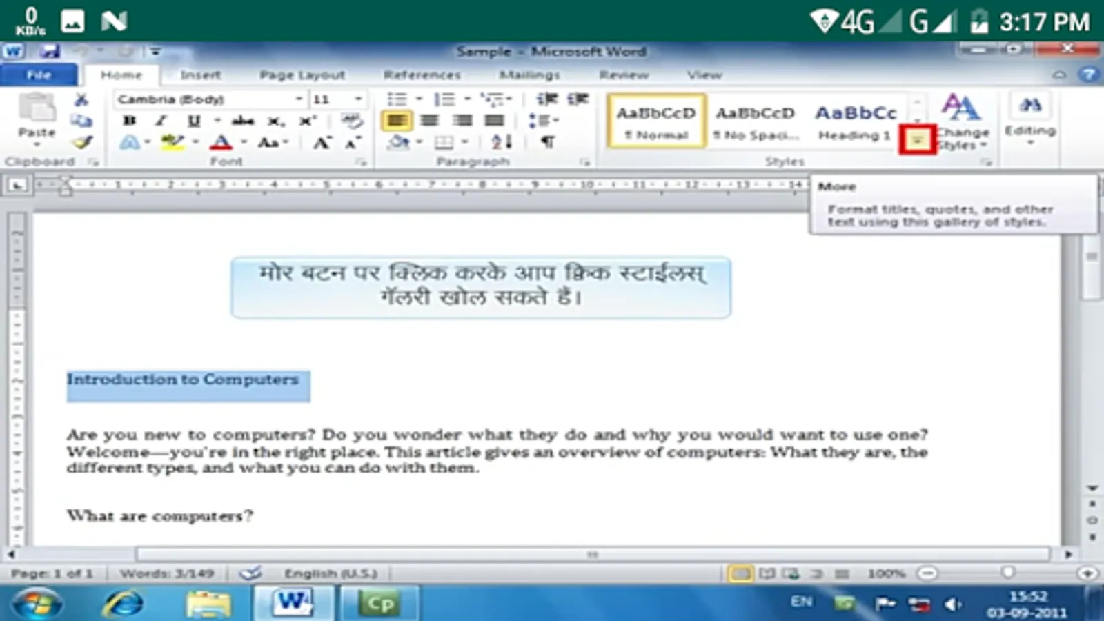Toggle Center alignment
Viewport: 1104px width, 621px height.
click(x=429, y=121)
